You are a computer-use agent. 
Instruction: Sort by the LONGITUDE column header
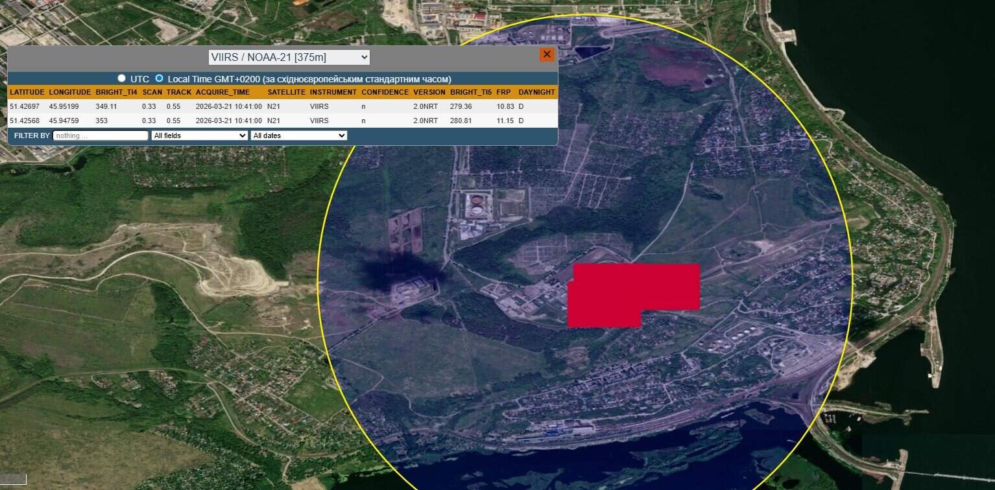tap(70, 92)
